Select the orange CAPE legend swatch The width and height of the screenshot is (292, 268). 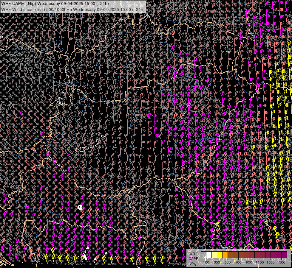(x=225, y=255)
